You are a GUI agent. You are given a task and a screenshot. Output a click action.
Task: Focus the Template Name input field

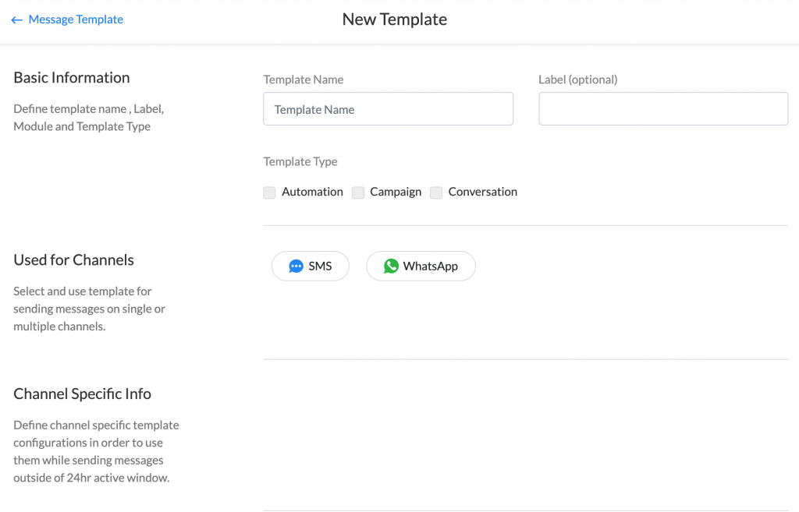click(388, 109)
